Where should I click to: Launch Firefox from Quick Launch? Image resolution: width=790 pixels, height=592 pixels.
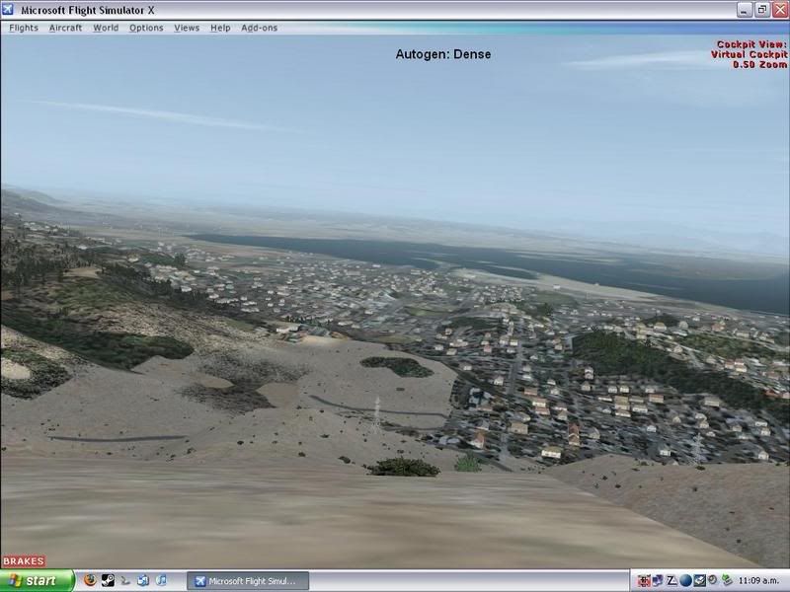pos(89,581)
